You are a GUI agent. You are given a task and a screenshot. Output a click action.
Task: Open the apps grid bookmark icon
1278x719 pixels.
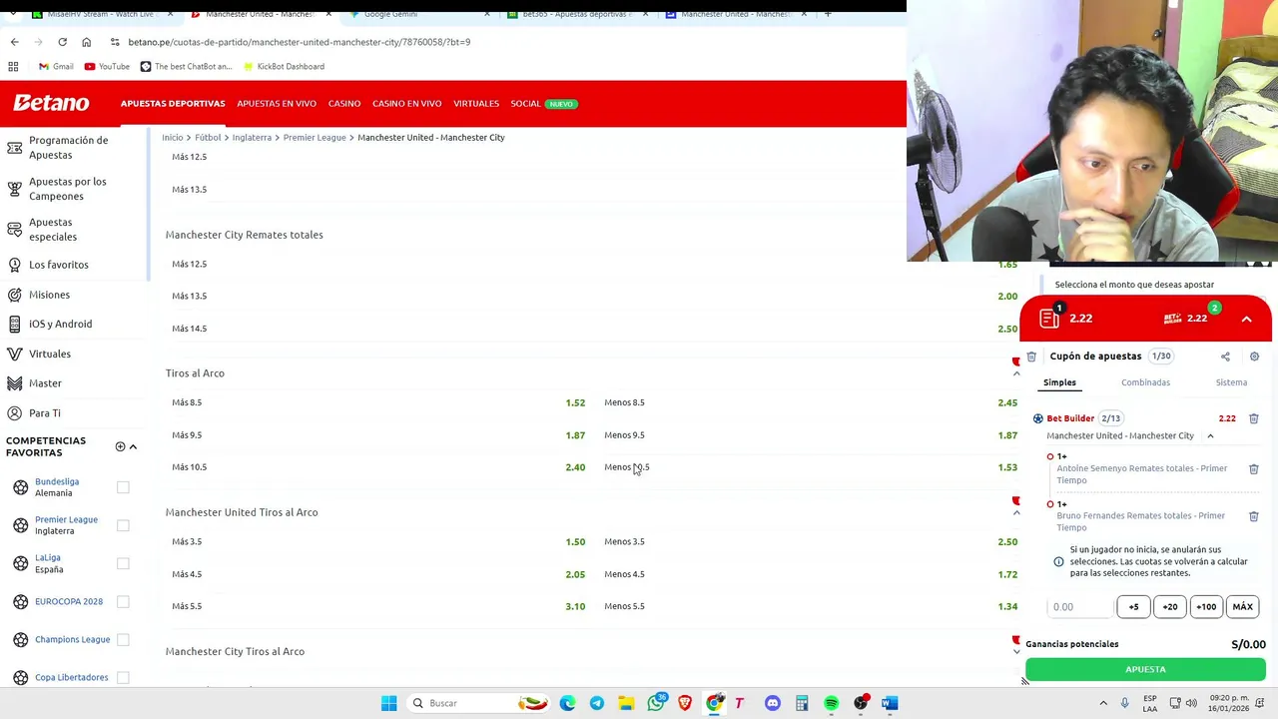point(13,66)
